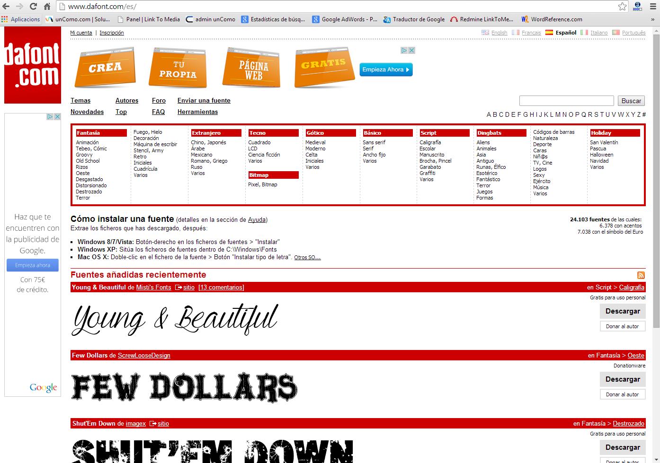Screen dimensions: 660x463
Task: Open the Traductor de Google bookmark
Action: click(x=414, y=19)
